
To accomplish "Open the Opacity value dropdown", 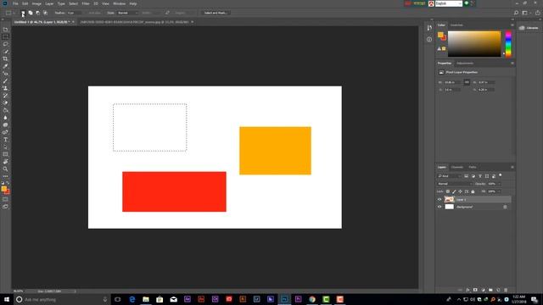I will pyautogui.click(x=500, y=184).
